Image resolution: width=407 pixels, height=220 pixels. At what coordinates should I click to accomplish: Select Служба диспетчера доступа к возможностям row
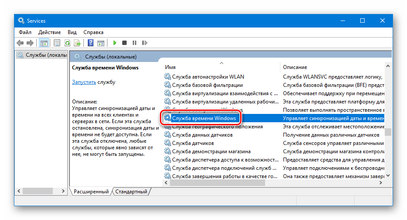tap(274, 160)
